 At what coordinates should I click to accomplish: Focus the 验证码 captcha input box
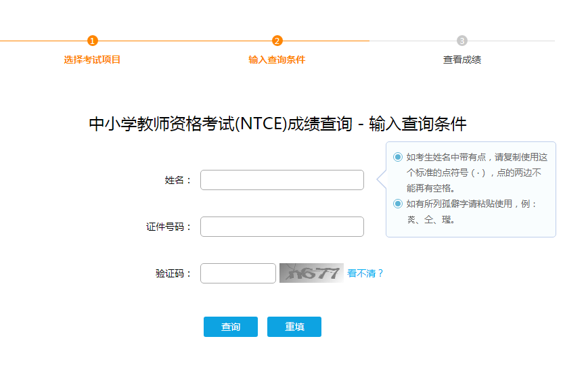238,273
